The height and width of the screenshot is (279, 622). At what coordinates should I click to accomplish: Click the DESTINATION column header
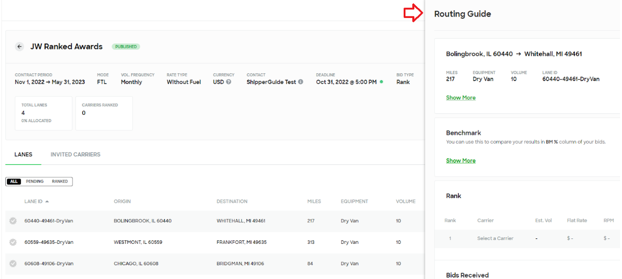[x=232, y=202]
